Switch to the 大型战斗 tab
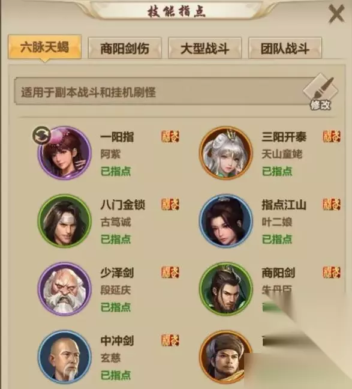The image size is (352, 389). (204, 48)
